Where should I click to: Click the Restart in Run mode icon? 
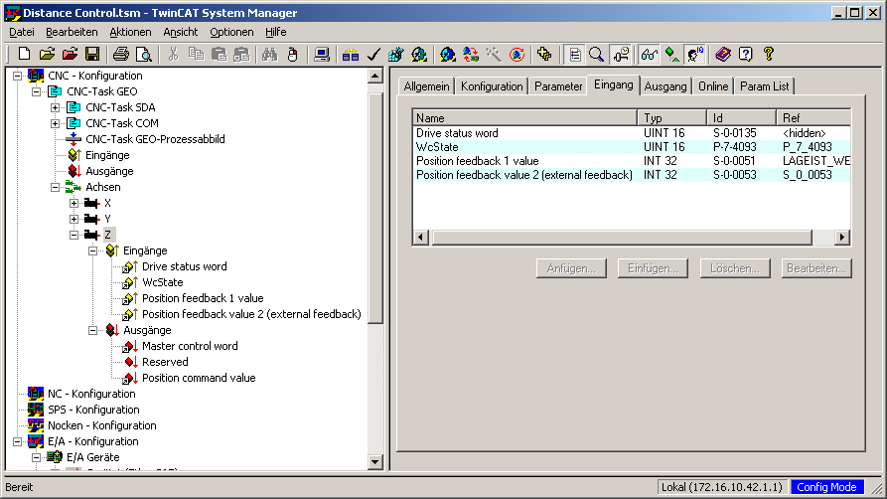coord(419,55)
